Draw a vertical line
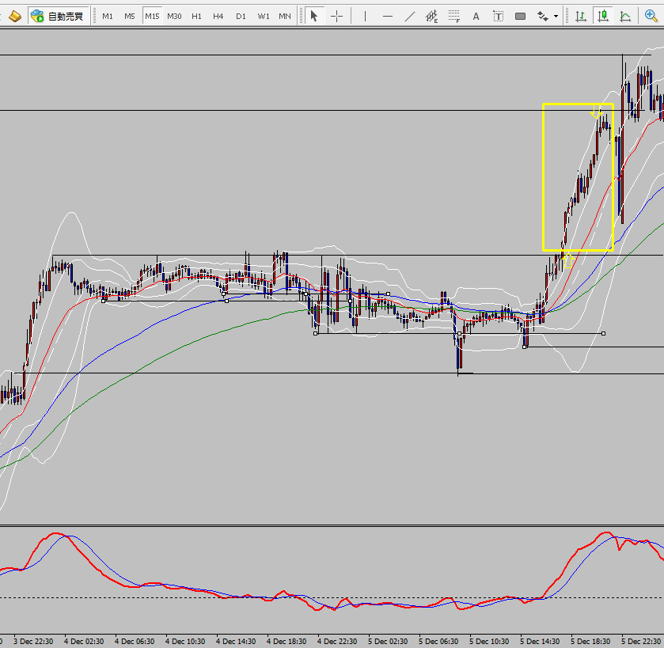 365,16
